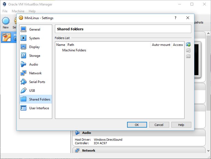The height and width of the screenshot is (159, 211).
Task: Click the remove shared folder icon
Action: click(188, 56)
